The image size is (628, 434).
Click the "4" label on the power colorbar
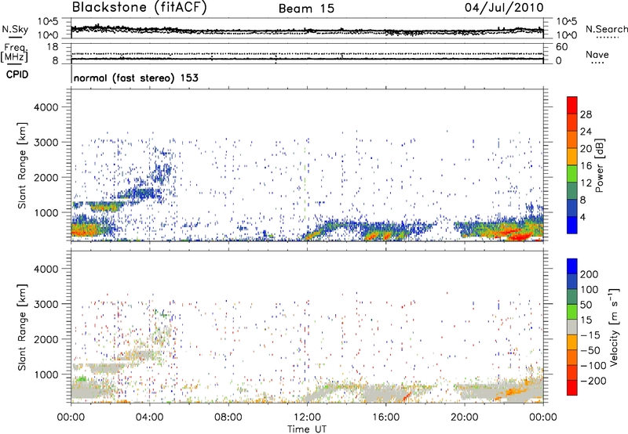[582, 217]
